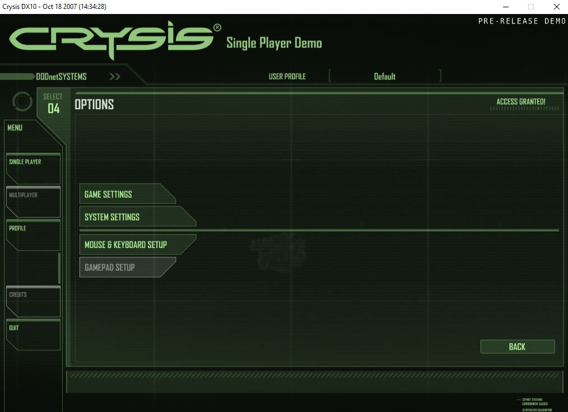Open Mouse & Keyboard Setup
This screenshot has height=412, width=568.
pos(138,245)
